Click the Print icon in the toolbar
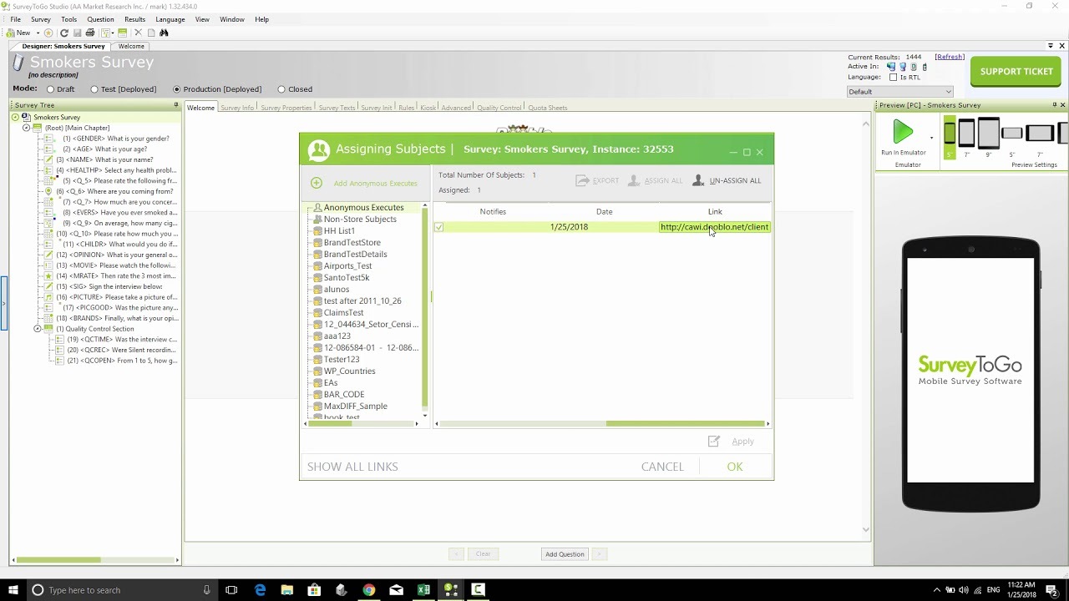Viewport: 1069px width, 601px height. [89, 33]
